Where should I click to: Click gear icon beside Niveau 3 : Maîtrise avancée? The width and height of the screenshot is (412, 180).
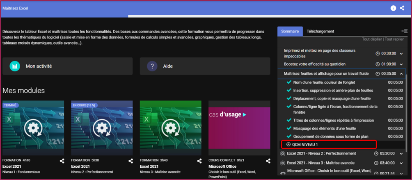(283, 163)
